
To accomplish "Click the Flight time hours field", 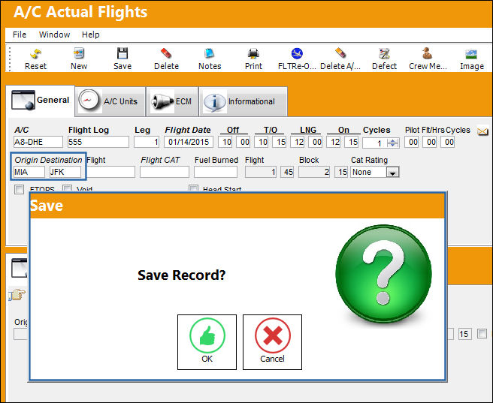I will (x=261, y=172).
